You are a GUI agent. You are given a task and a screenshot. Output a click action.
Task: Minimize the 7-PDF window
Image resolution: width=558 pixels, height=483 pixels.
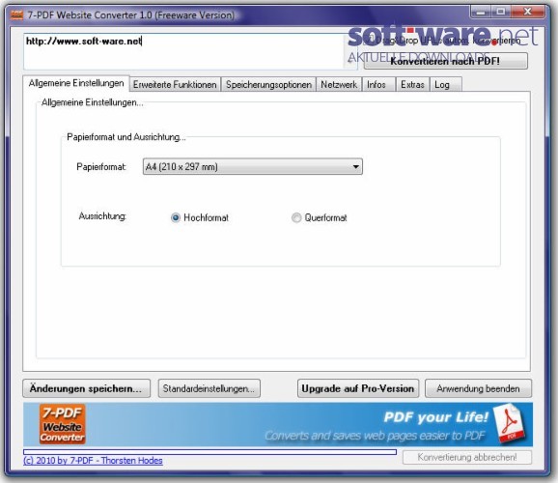[481, 13]
